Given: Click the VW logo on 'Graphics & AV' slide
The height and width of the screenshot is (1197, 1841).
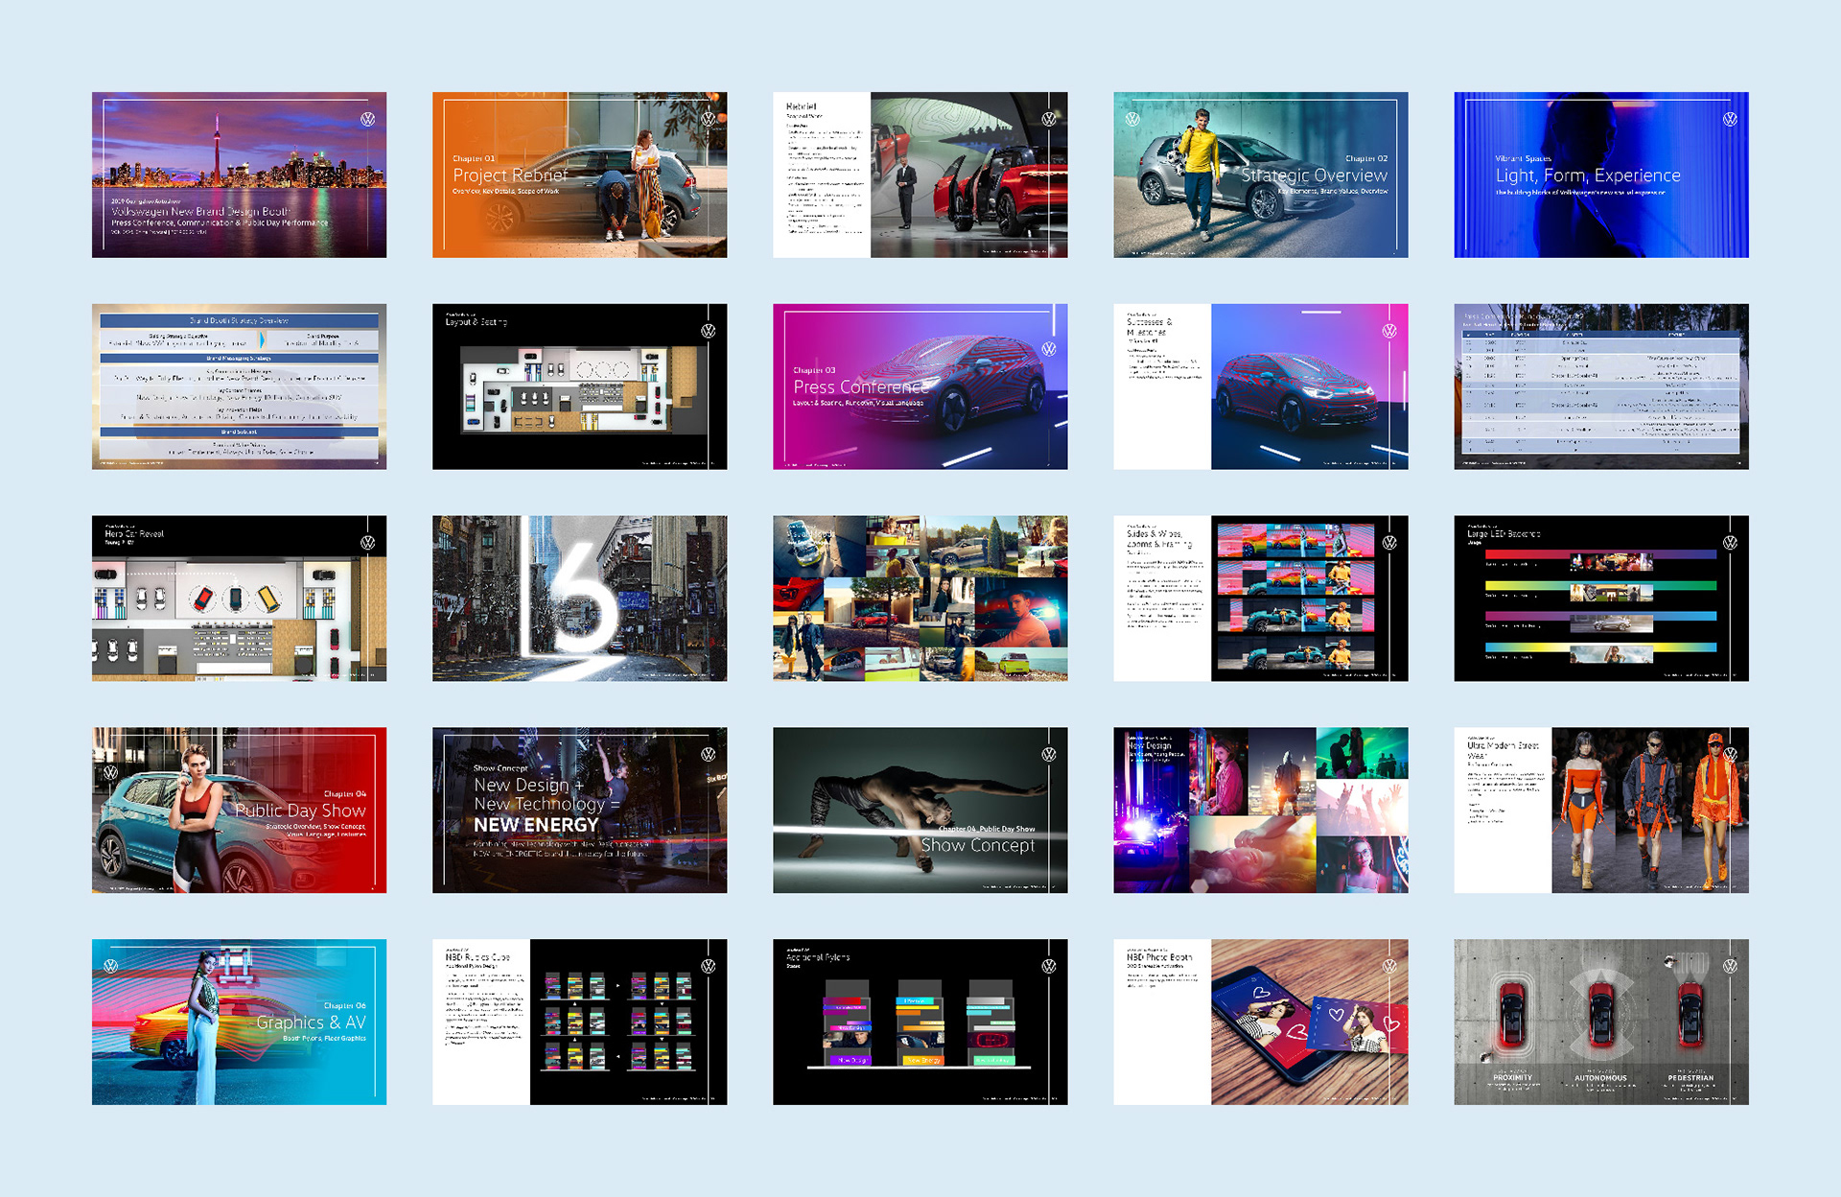Looking at the screenshot, I should 111,966.
